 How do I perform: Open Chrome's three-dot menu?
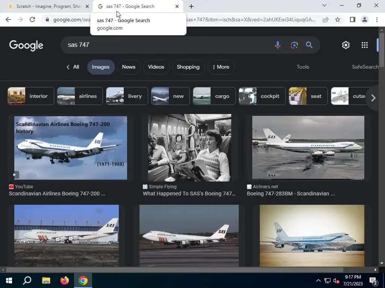[377, 19]
